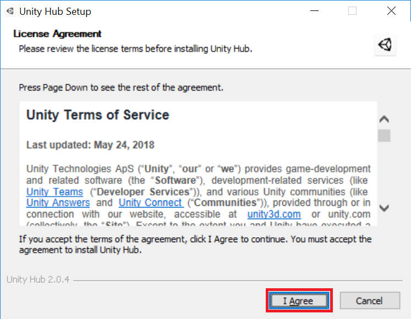Click the Unity Hub 2.0.4 version label
The image size is (411, 319).
[x=38, y=279]
